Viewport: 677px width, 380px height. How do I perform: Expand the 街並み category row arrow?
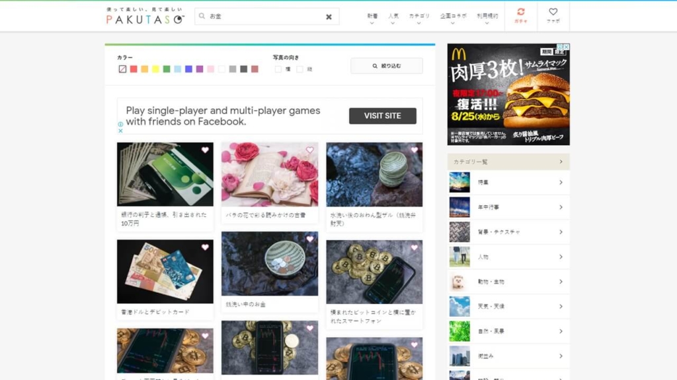point(561,356)
